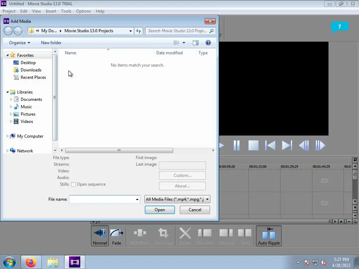Viewport: 359px width, 269px height.
Task: Click the Stop playback button
Action: pos(253,145)
